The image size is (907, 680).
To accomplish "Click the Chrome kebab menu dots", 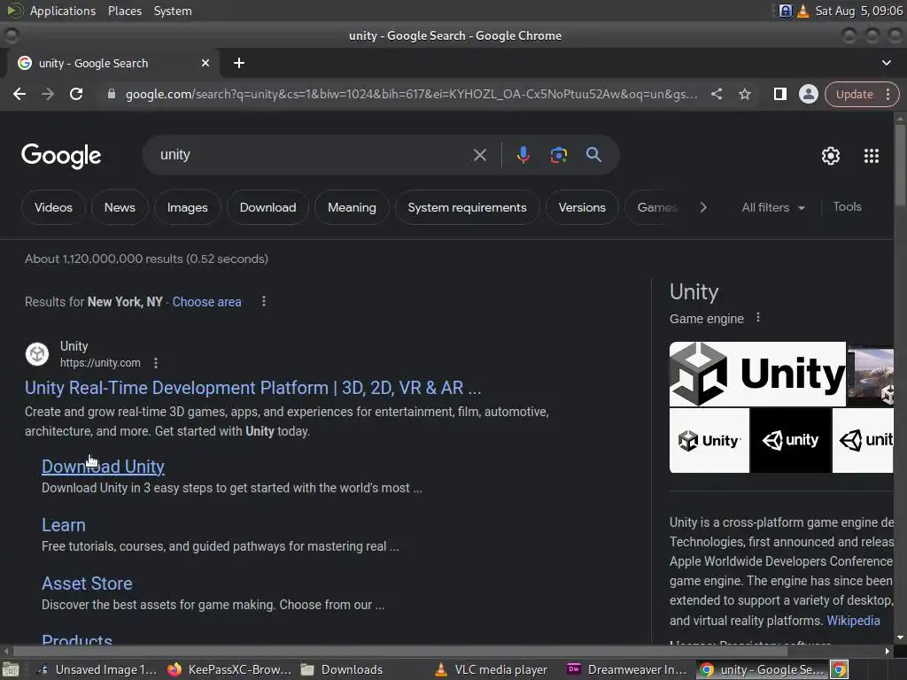I will pos(888,94).
